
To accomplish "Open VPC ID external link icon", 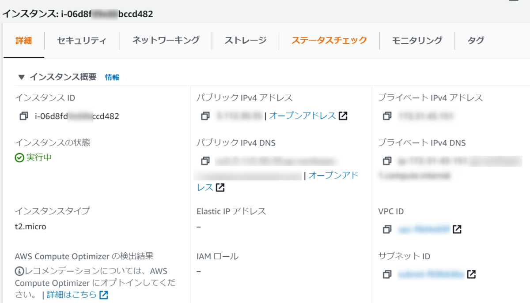I will coord(457,229).
